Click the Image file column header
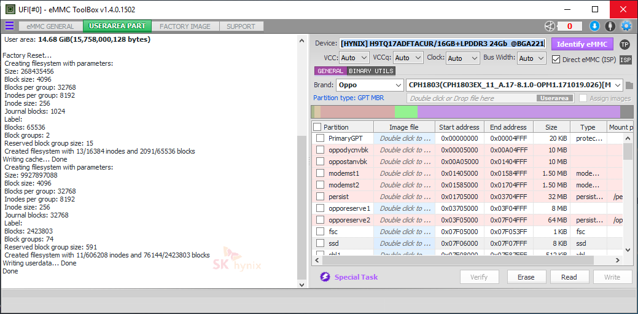638x314 pixels. [404, 127]
